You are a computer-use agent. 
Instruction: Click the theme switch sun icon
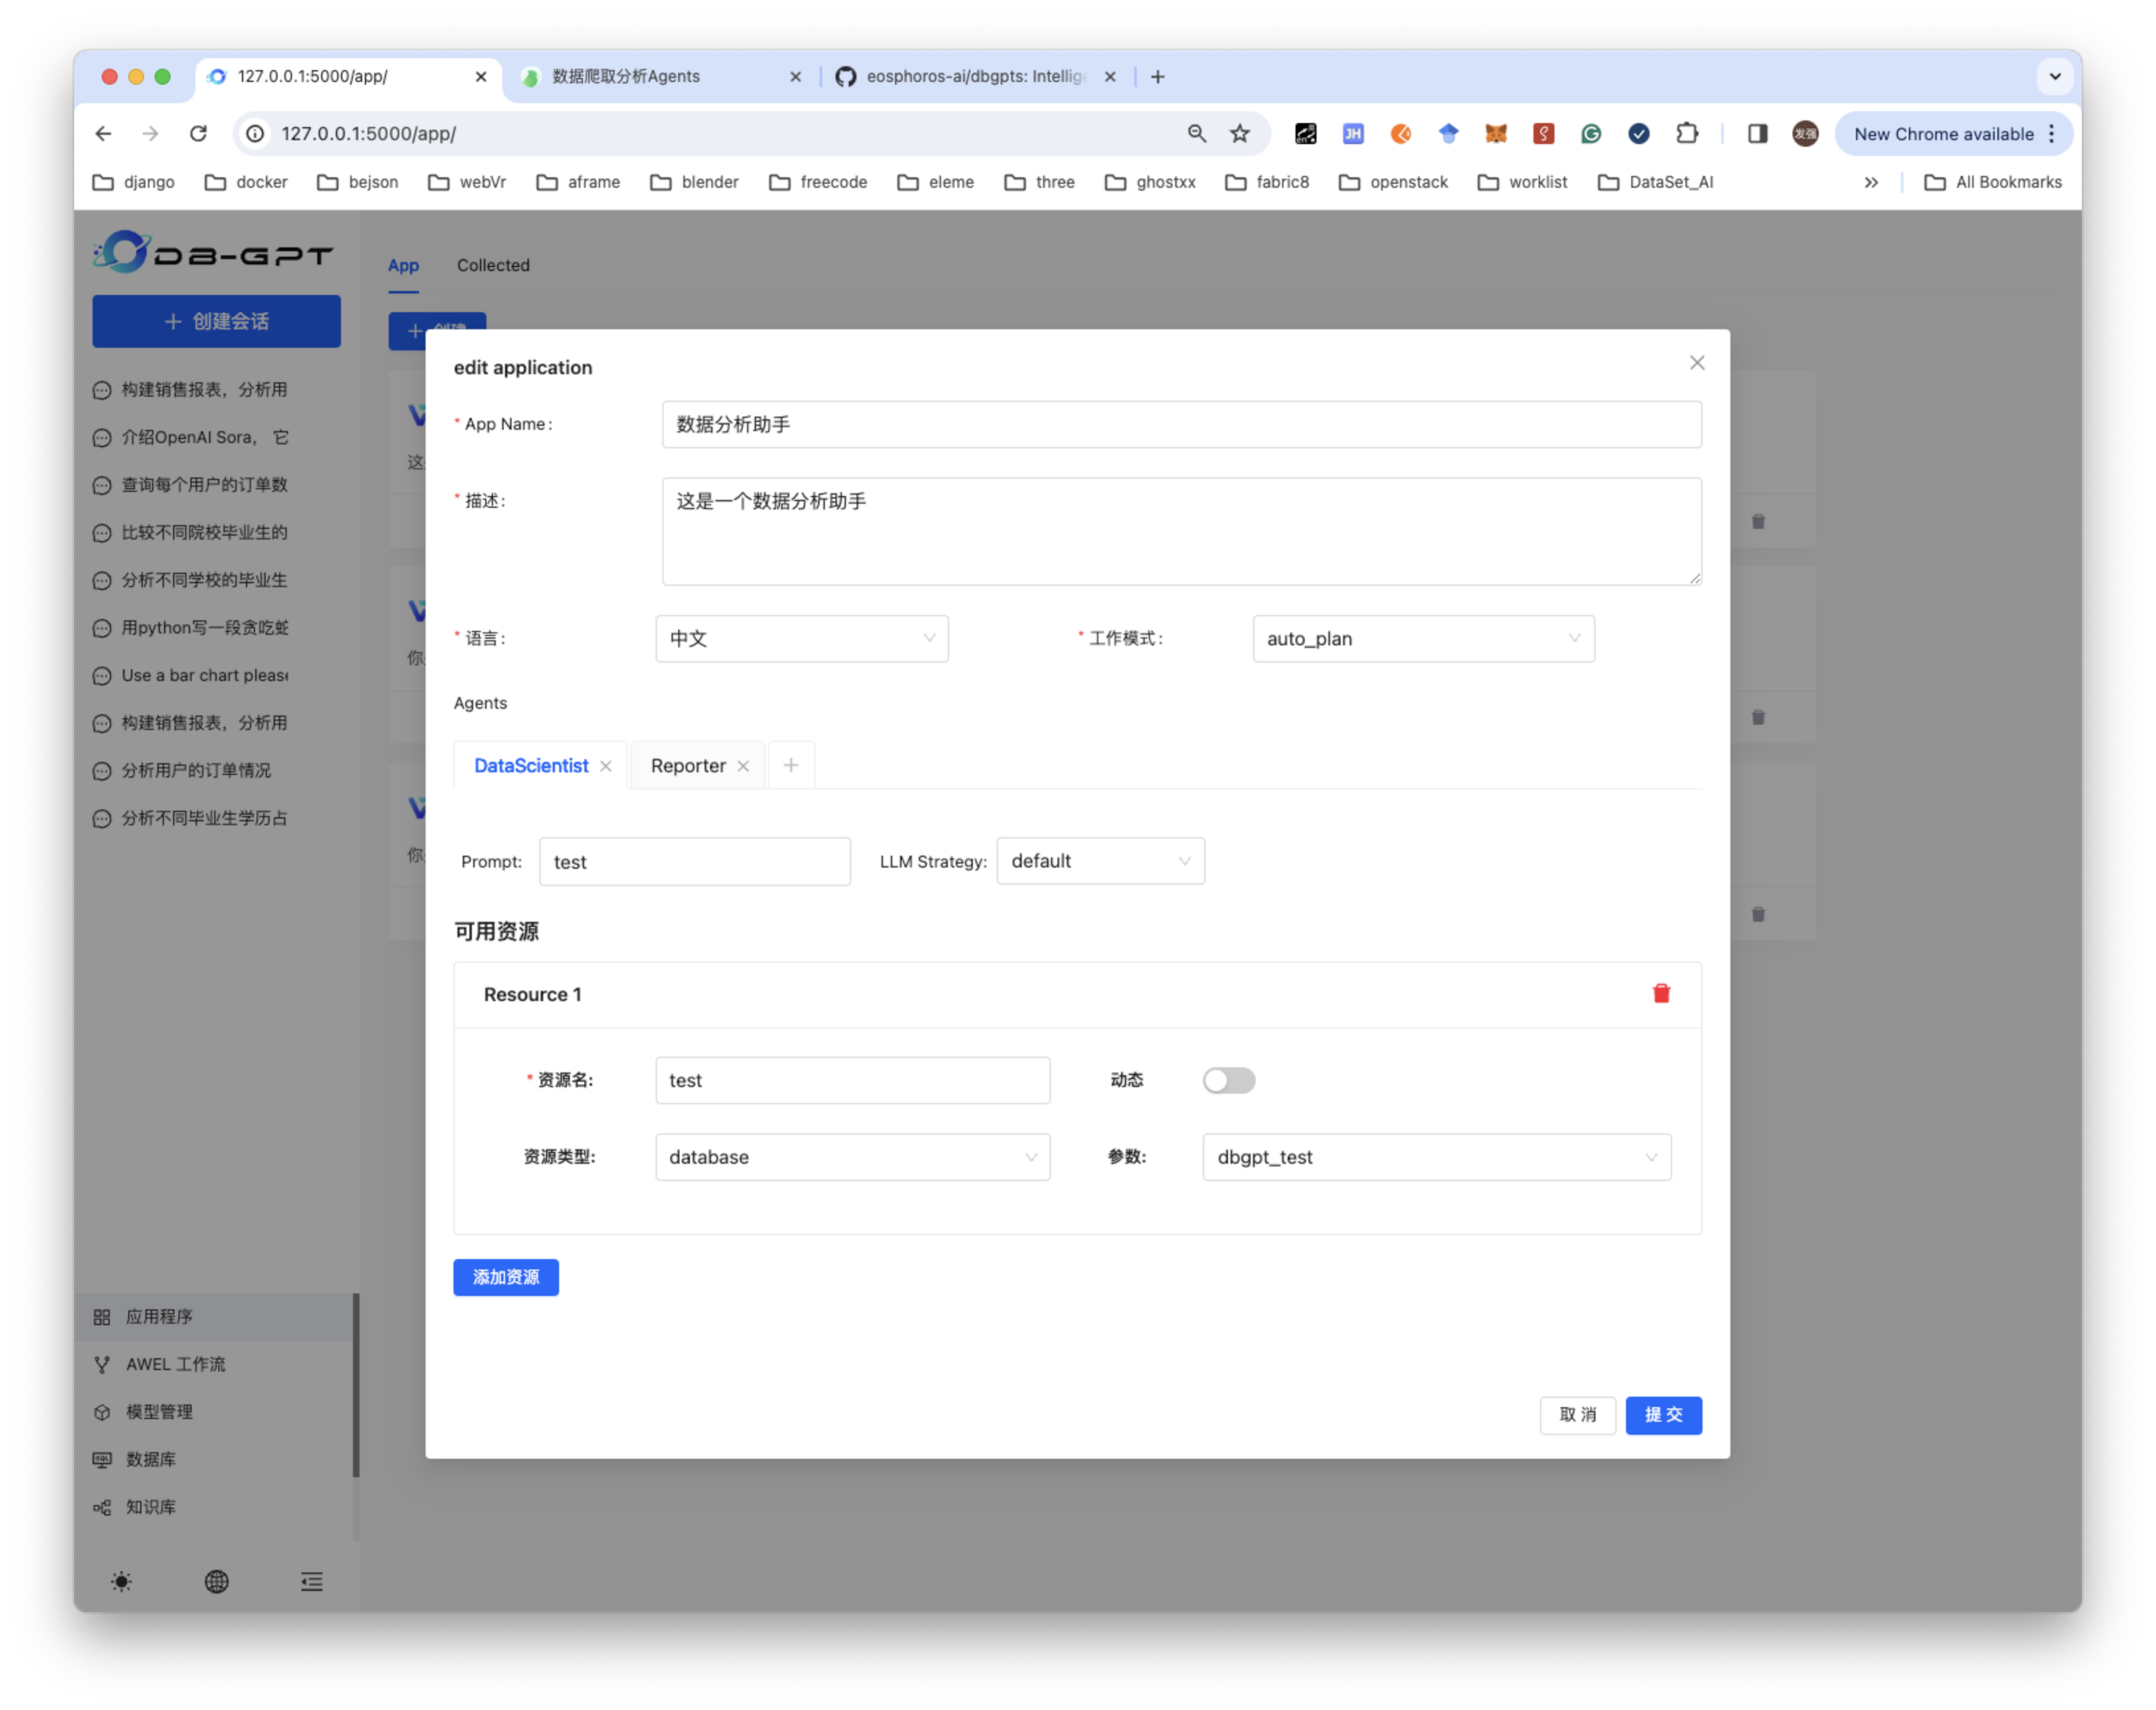[x=121, y=1582]
